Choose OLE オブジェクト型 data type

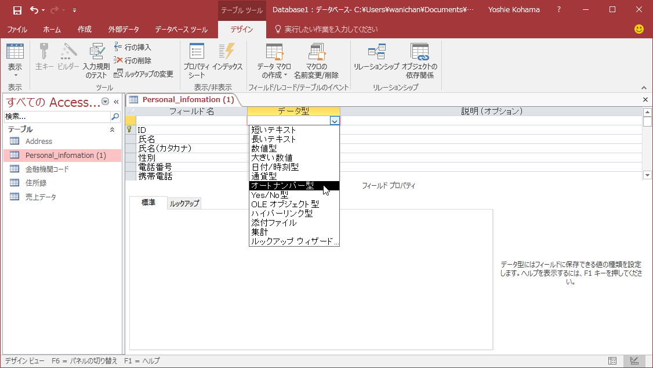(294, 204)
